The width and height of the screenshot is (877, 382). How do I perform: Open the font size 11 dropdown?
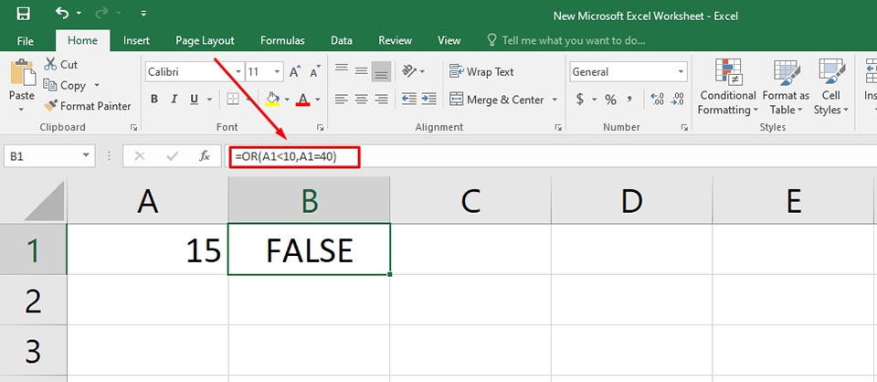coord(278,72)
